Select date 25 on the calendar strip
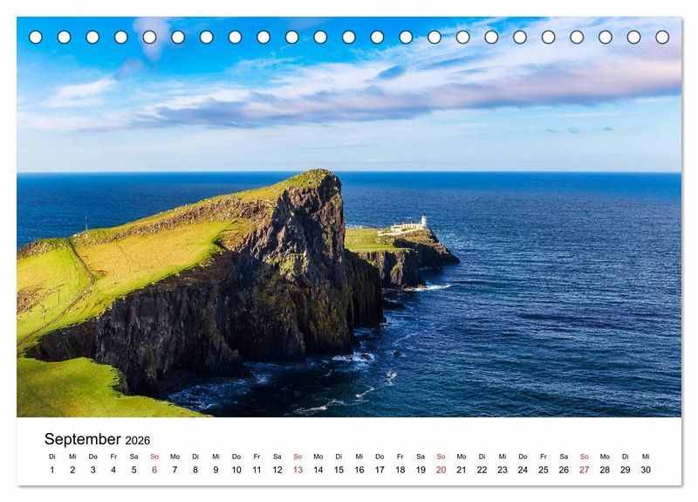698x502 pixels. [544, 470]
